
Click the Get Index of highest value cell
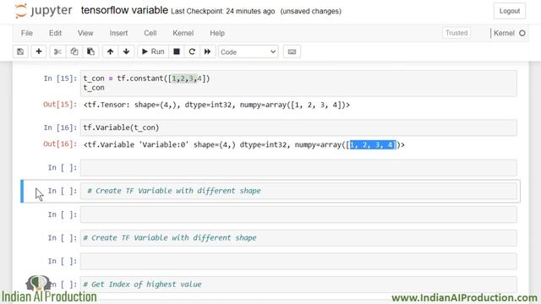(x=298, y=285)
